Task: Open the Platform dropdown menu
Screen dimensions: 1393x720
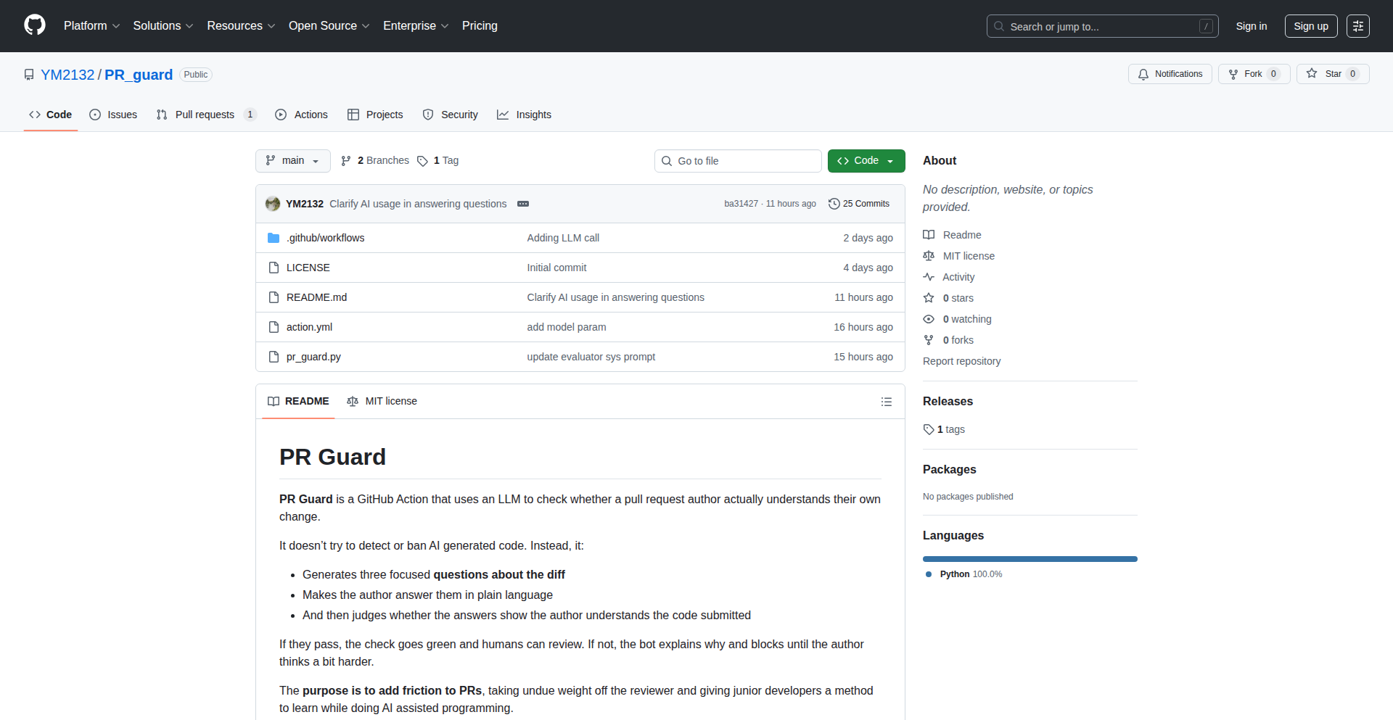Action: coord(91,26)
